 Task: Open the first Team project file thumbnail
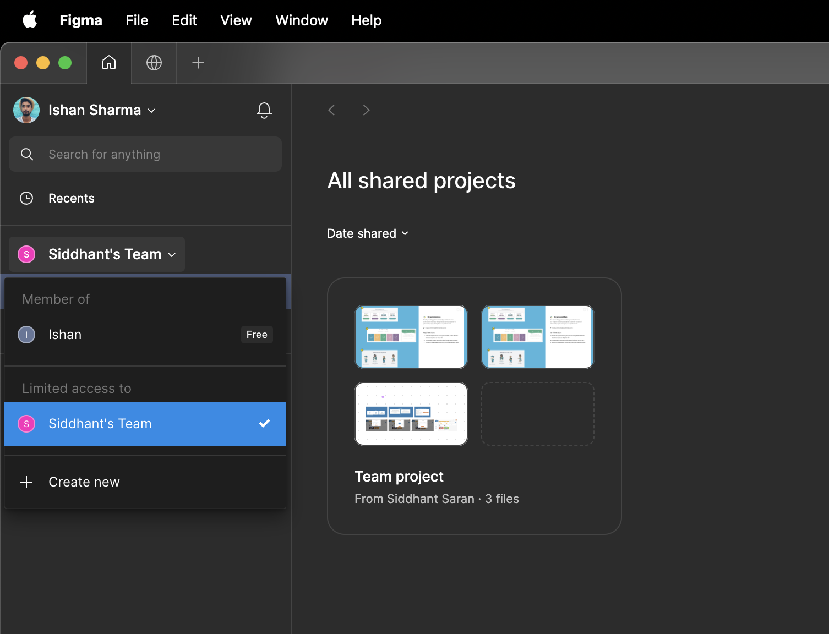[411, 337]
